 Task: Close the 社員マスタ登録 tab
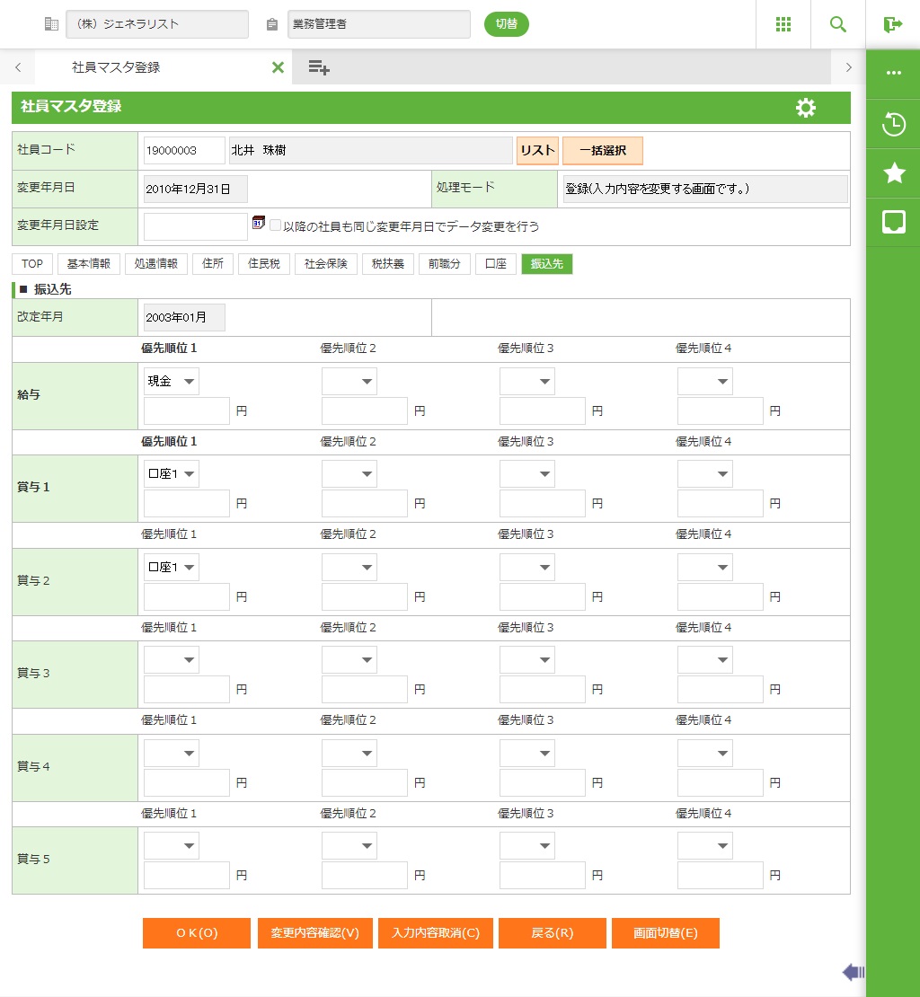(278, 67)
